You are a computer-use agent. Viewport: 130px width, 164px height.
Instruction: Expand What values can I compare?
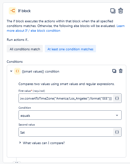tap(42, 143)
